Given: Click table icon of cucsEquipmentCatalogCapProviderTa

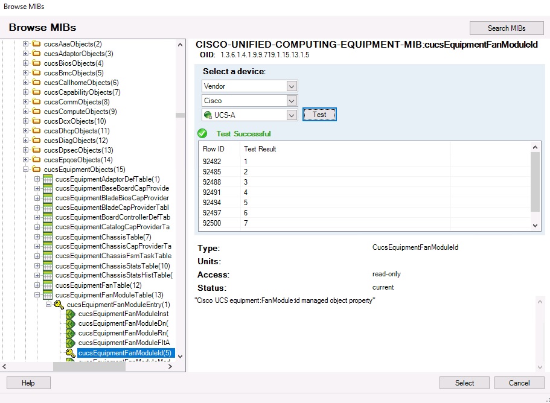Looking at the screenshot, I should tap(48, 227).
